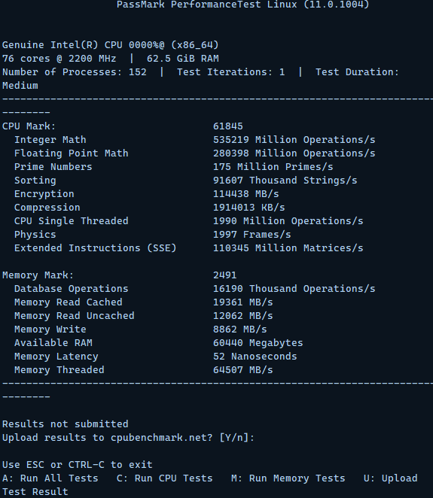
Task: Click the 'Integer Math' row label
Action: 50,140
